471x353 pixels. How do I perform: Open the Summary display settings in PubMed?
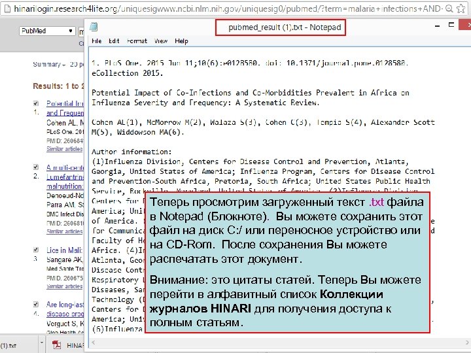(49, 65)
